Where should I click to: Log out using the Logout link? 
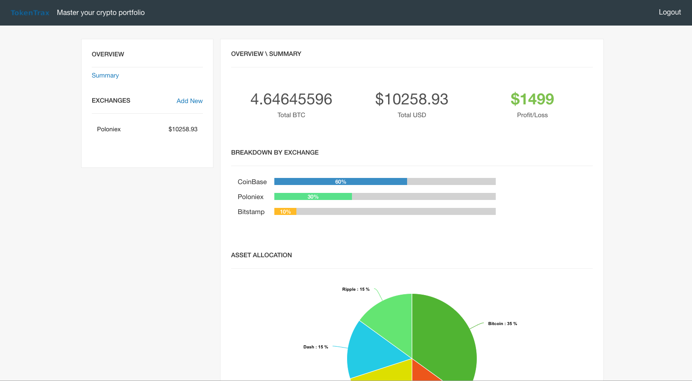670,12
